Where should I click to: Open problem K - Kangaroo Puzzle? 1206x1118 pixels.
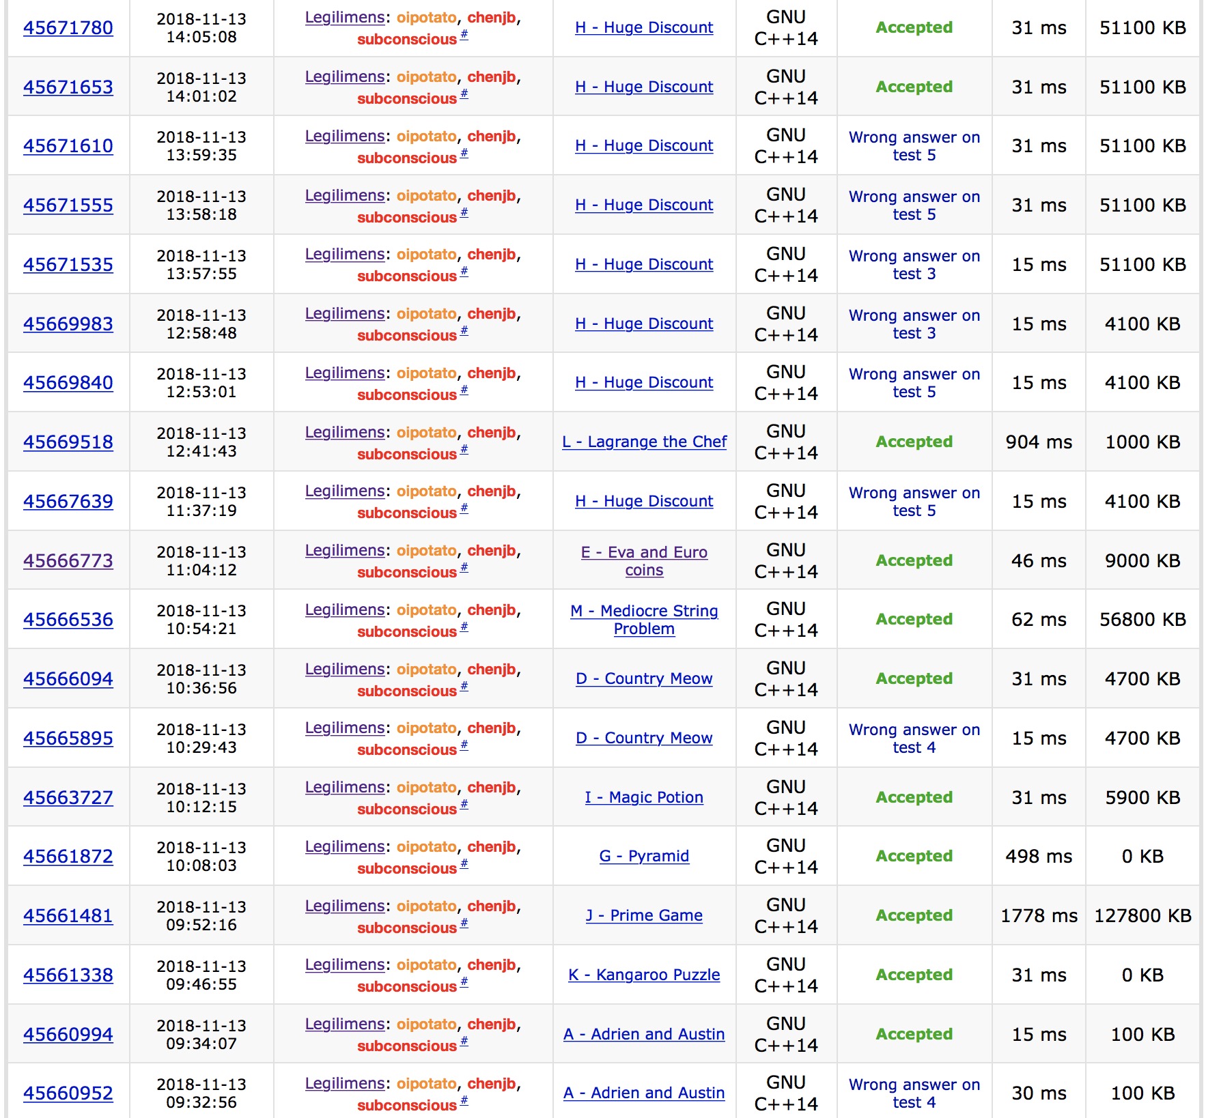coord(644,975)
